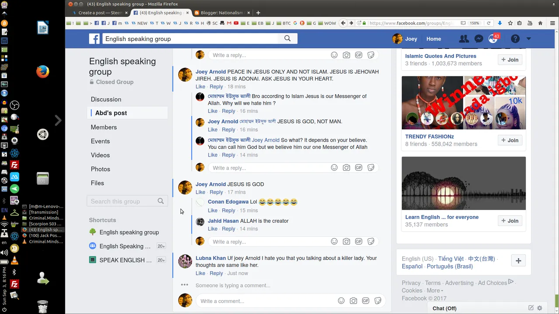
Task: Open Chat (Off) bar
Action: (445, 308)
